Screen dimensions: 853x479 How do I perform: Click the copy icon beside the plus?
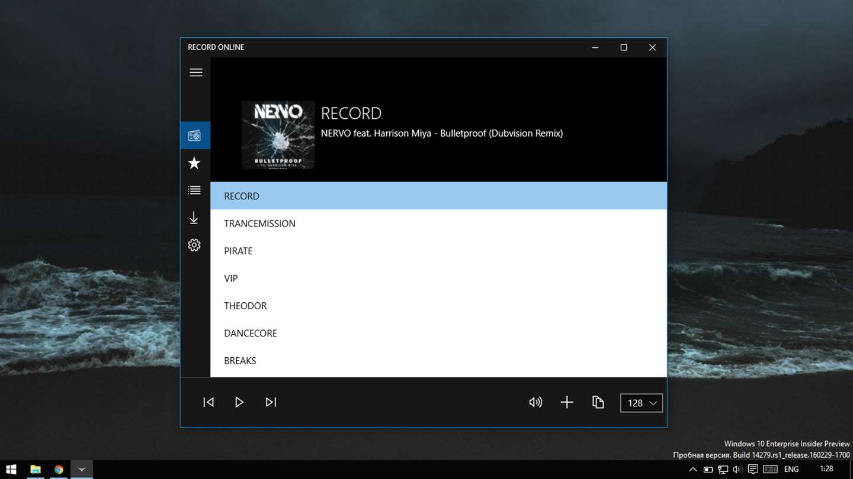tap(598, 402)
